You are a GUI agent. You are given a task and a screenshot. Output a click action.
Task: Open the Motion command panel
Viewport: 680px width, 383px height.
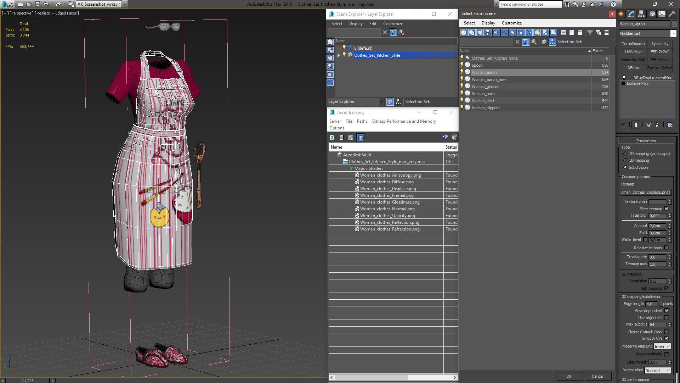pos(652,14)
